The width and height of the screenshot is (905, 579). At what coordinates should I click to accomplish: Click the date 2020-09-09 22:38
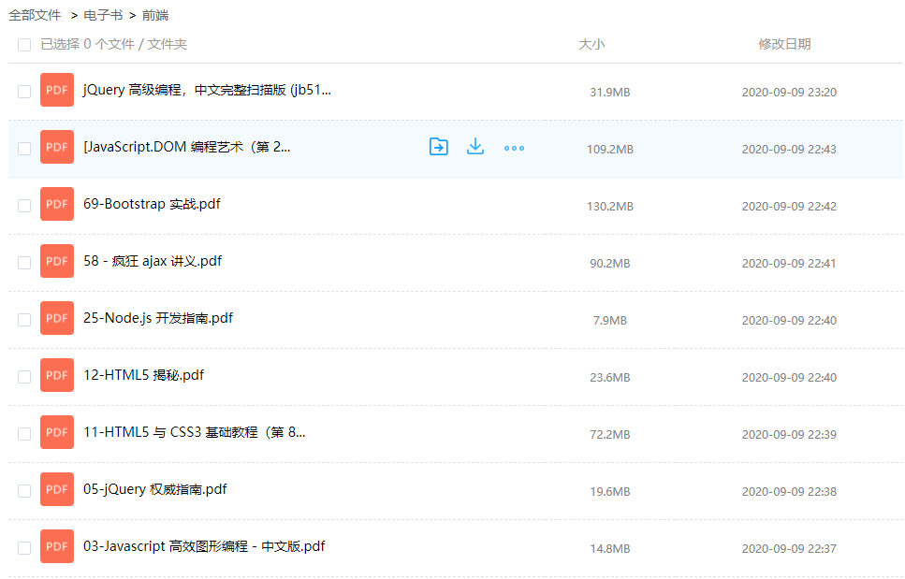(789, 492)
